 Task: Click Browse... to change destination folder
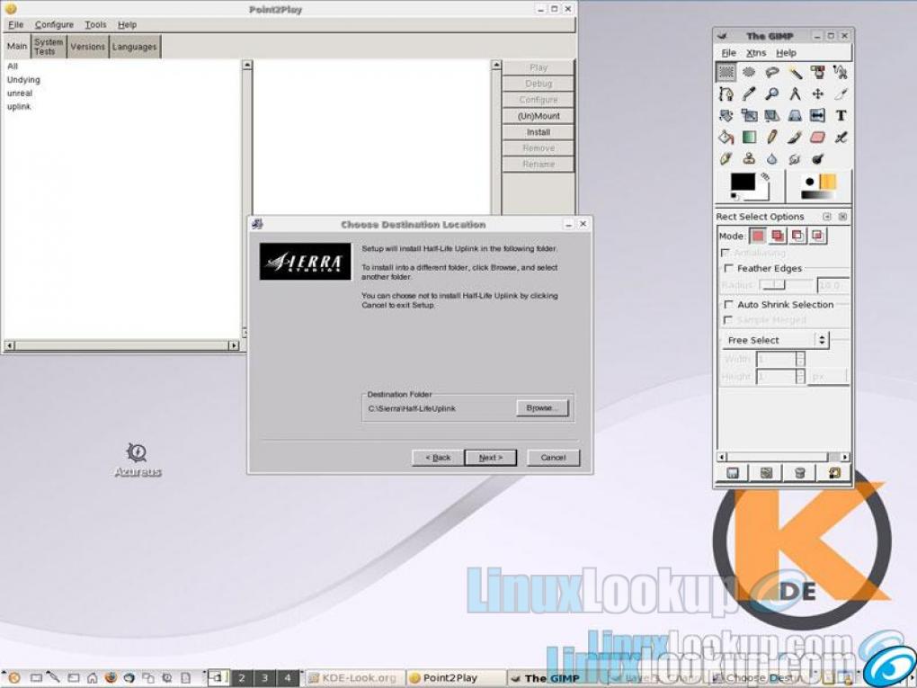point(542,408)
